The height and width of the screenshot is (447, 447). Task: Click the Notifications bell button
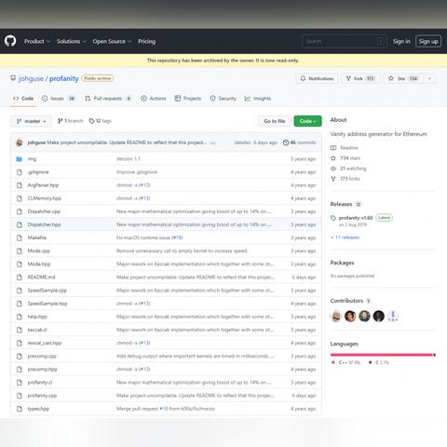click(317, 78)
